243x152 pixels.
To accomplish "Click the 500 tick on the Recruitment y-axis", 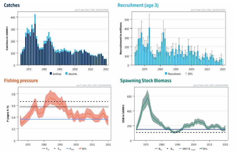I will coord(127,20).
